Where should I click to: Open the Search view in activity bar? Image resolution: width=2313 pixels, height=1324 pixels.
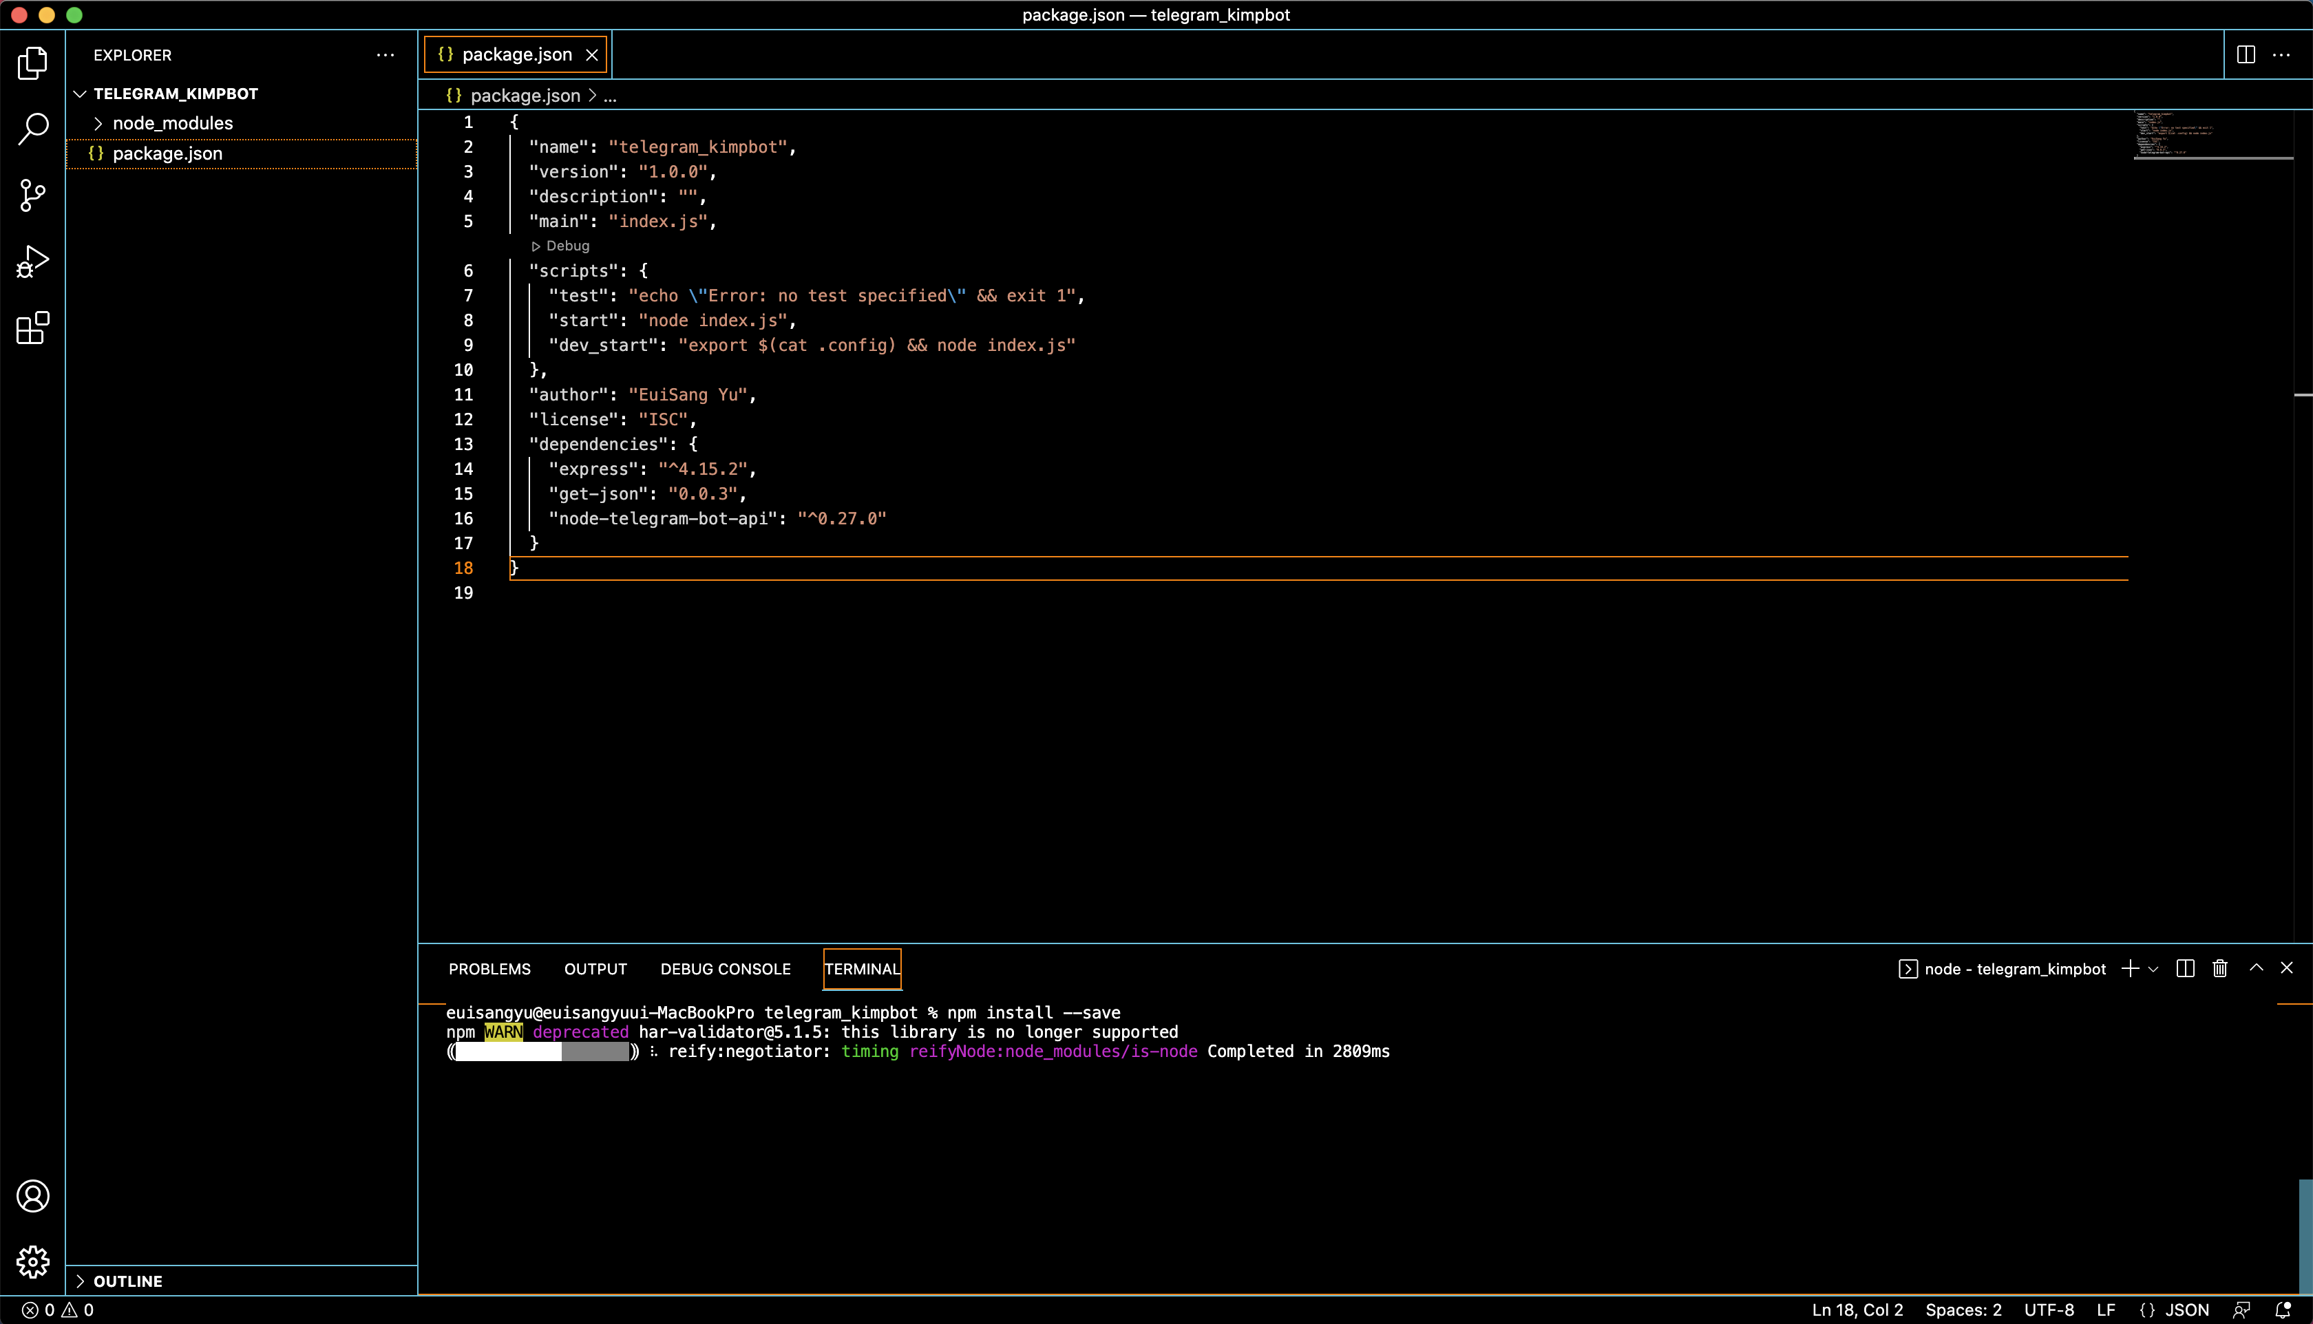pos(33,129)
